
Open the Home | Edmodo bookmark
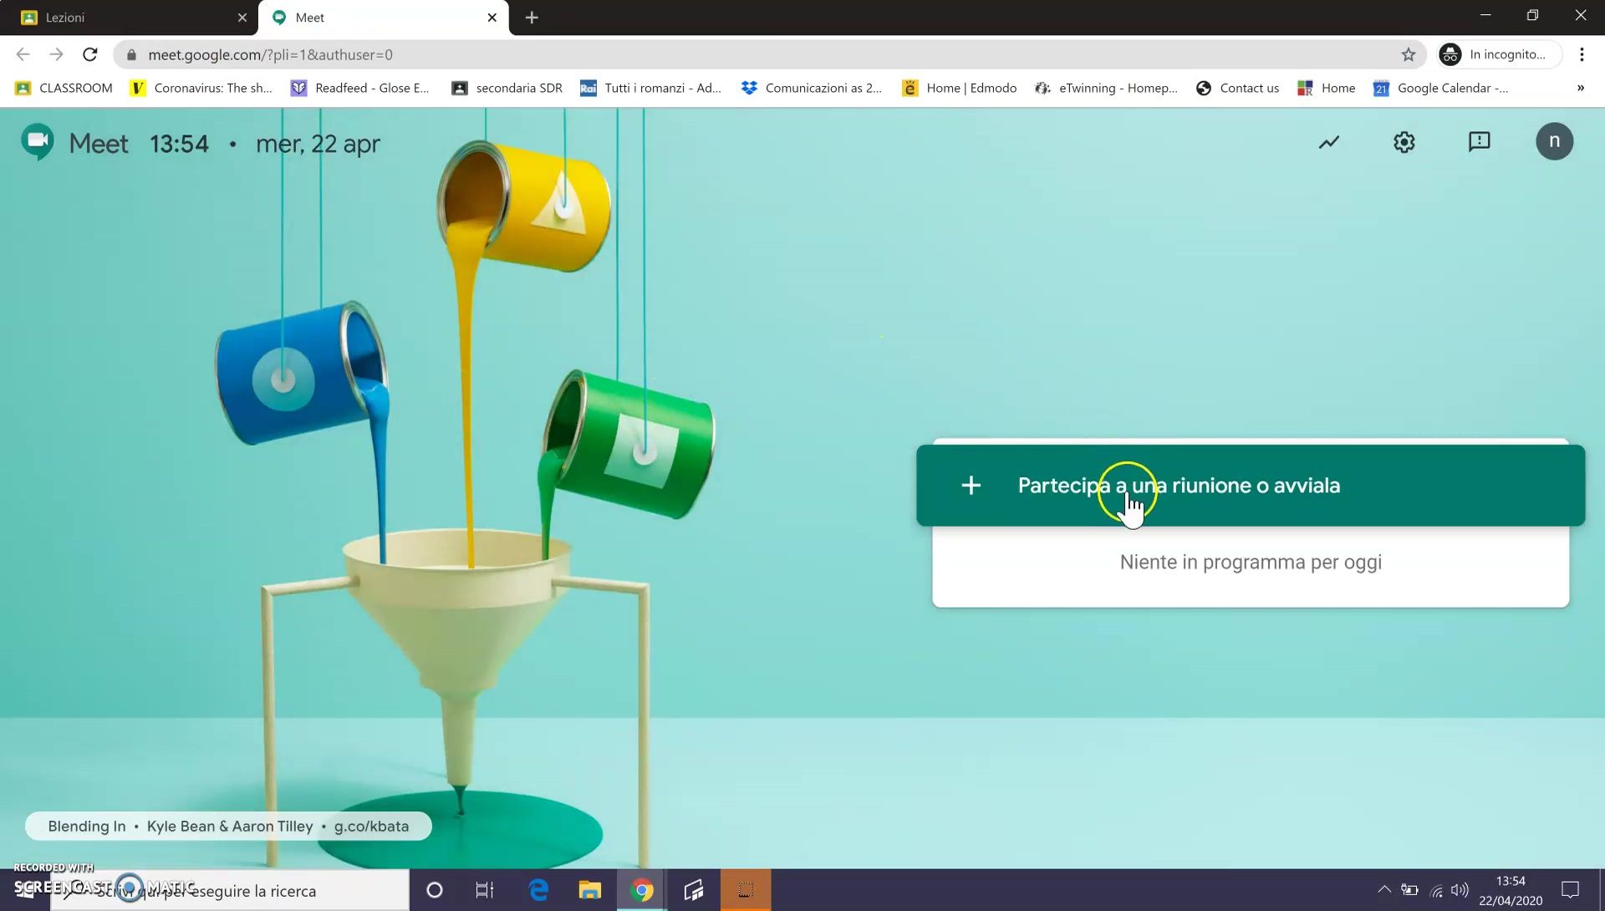tap(960, 88)
